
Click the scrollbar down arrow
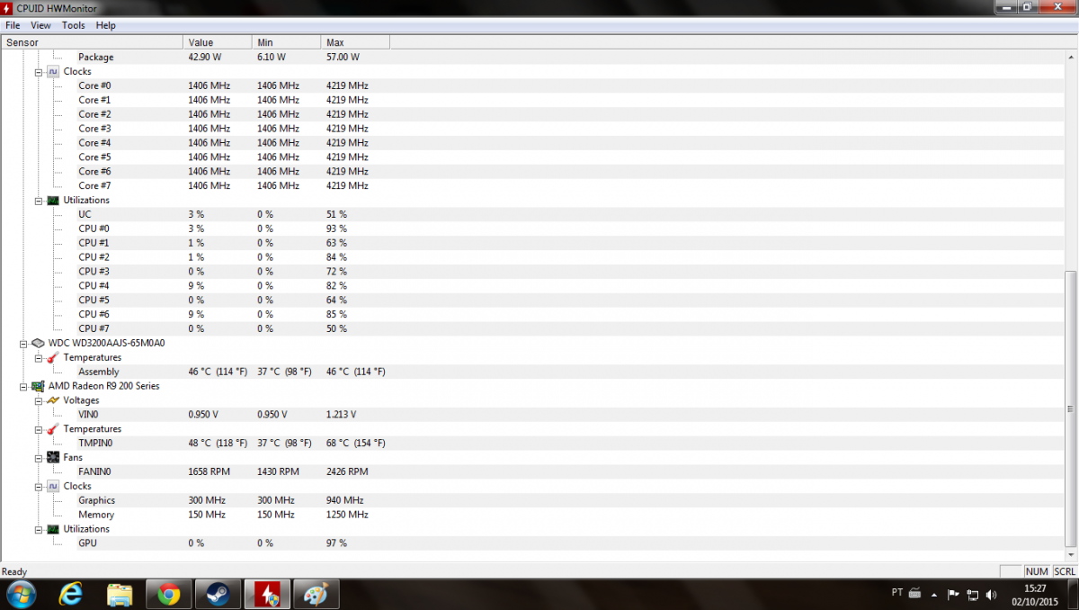pos(1070,556)
